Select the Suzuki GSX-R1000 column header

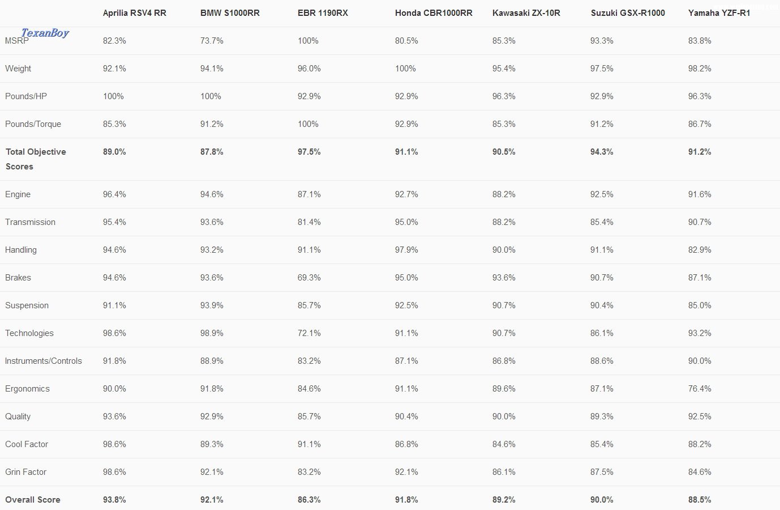click(628, 13)
